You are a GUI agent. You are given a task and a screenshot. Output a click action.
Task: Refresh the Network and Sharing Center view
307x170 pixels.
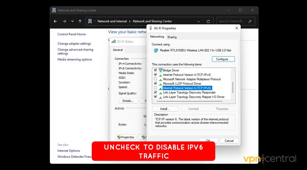click(x=208, y=21)
